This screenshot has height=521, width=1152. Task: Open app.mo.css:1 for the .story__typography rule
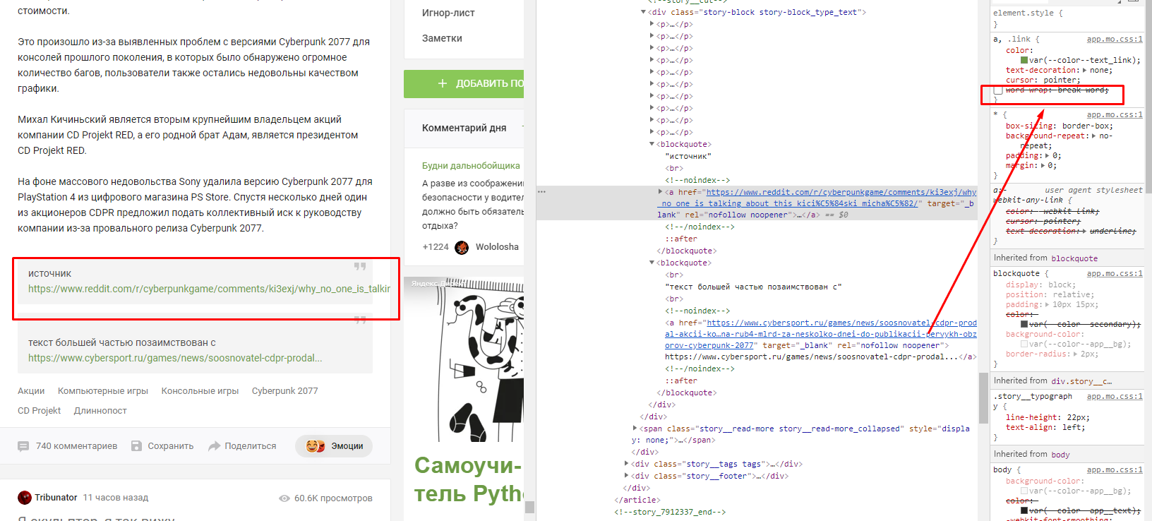point(1115,397)
